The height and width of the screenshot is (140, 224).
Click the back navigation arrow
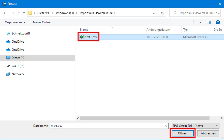coord(5,13)
